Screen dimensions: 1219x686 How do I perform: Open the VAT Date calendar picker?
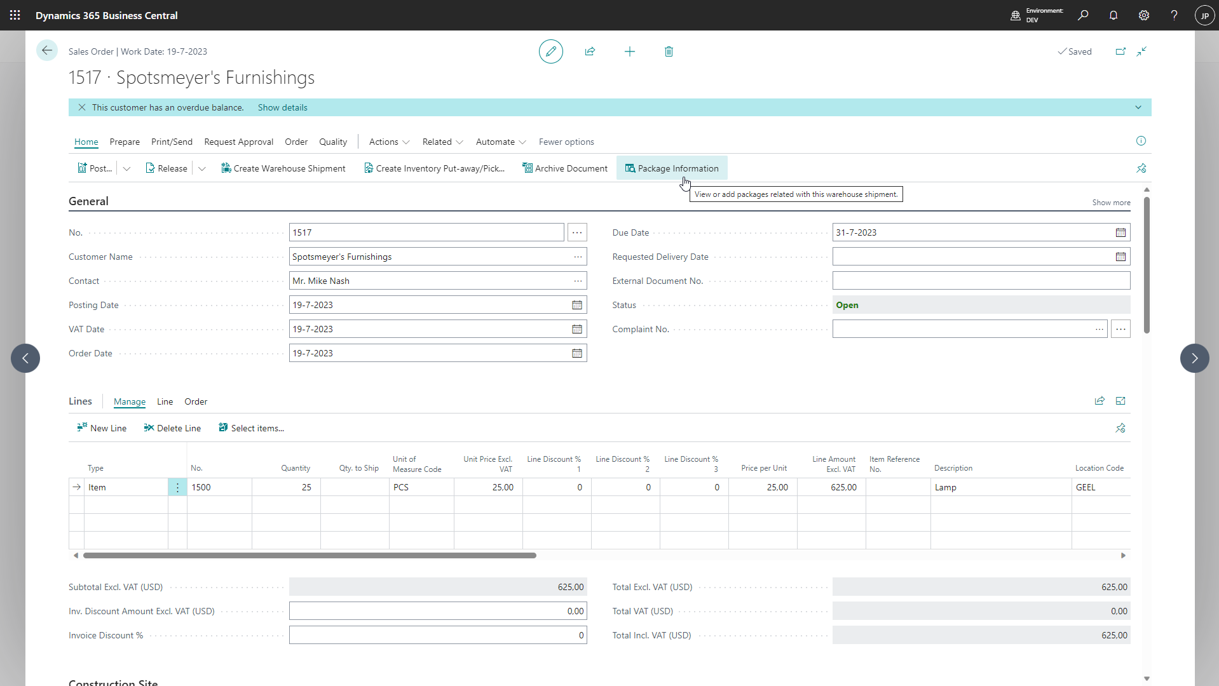tap(577, 329)
